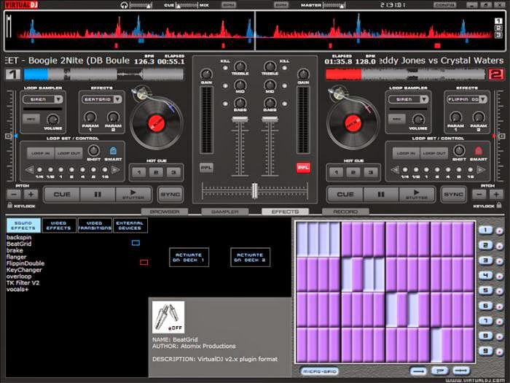The width and height of the screenshot is (510, 383).
Task: Click deck 2 hot cue 3 button
Action: [x=370, y=172]
